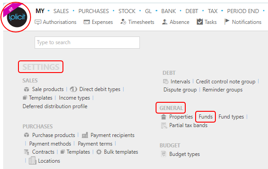This screenshot has width=268, height=169.
Task: Open the PURCHASES menu
Action: [x=94, y=11]
